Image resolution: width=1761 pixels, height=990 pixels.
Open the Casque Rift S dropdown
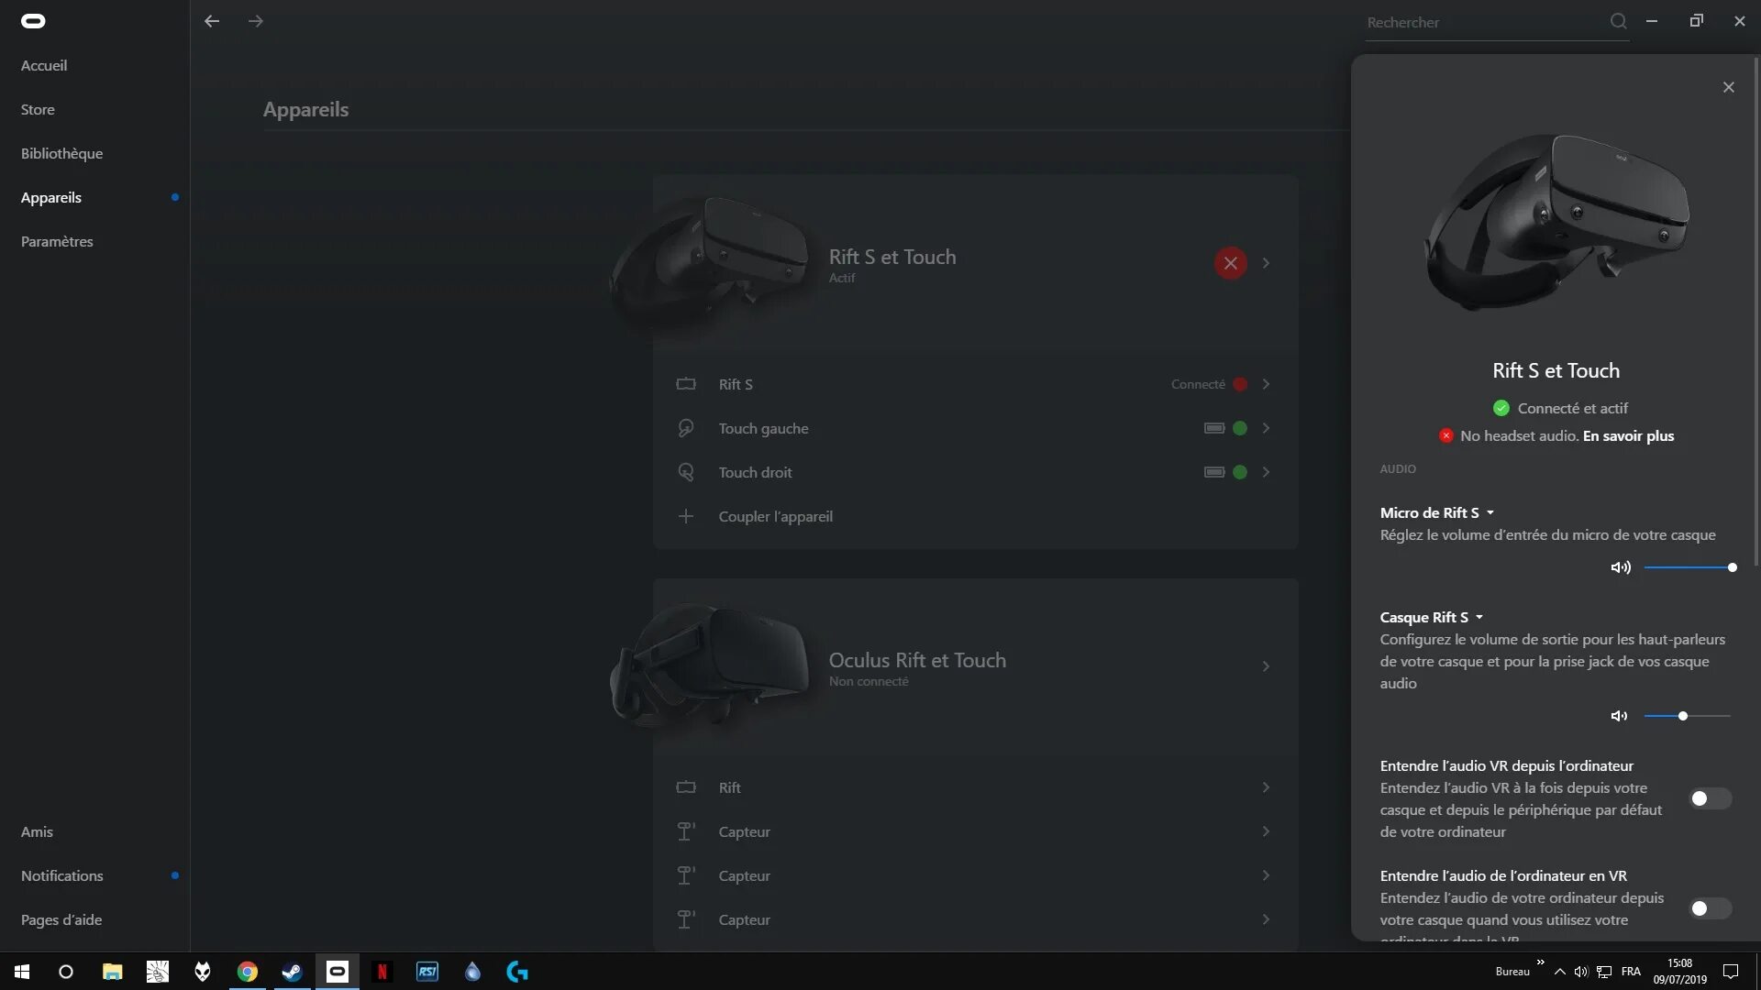[1432, 617]
